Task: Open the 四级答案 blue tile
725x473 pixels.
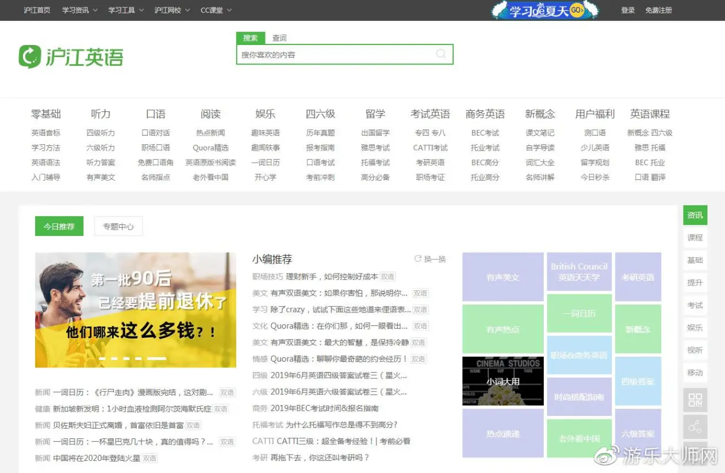Action: (x=638, y=381)
